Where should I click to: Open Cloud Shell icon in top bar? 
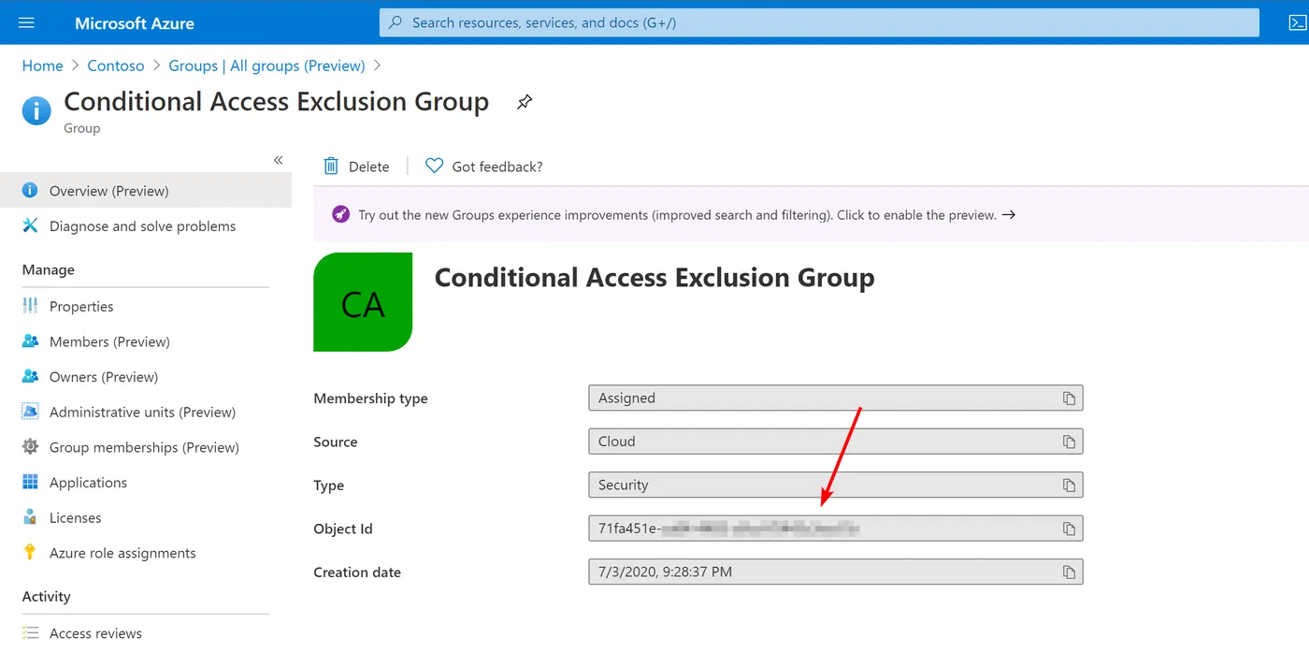[1298, 22]
